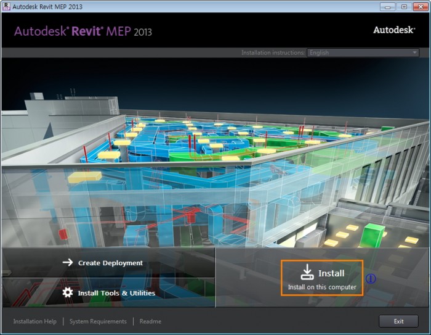
Task: Click the 'Install on this computer' subtitle text
Action: click(x=322, y=287)
